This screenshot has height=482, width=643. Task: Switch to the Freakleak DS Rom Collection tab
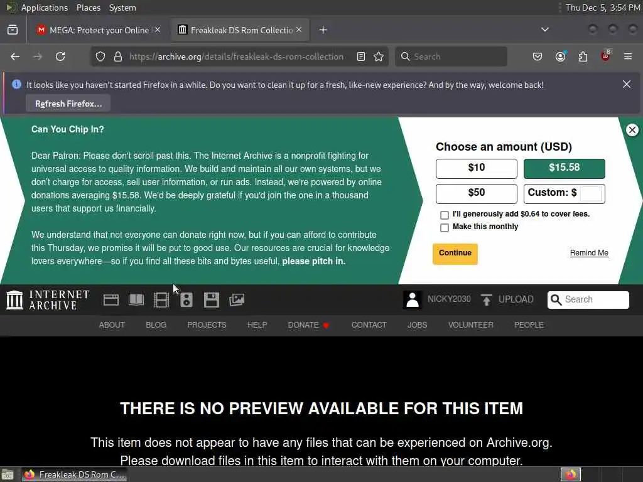[x=240, y=30]
